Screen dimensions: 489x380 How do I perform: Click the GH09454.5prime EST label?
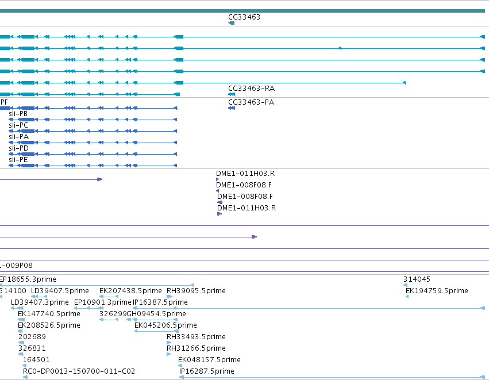(x=156, y=314)
